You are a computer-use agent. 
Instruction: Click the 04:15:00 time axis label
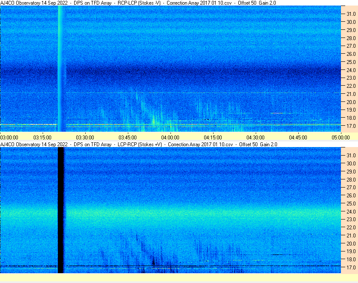point(213,138)
